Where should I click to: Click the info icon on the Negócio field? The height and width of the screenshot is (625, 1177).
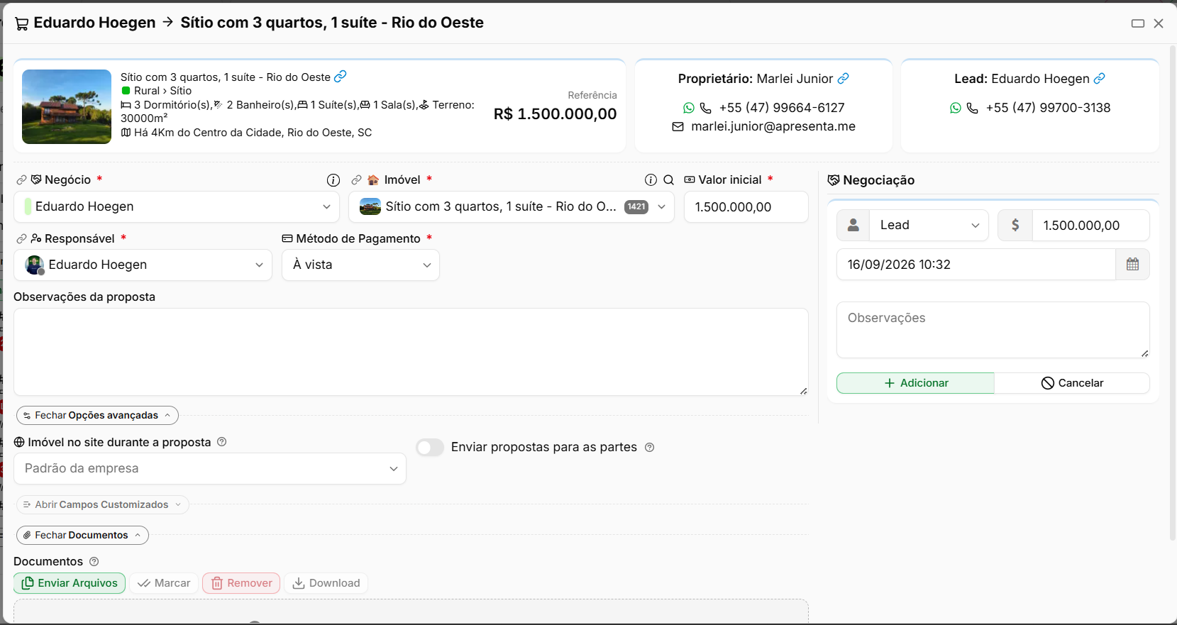tap(333, 180)
